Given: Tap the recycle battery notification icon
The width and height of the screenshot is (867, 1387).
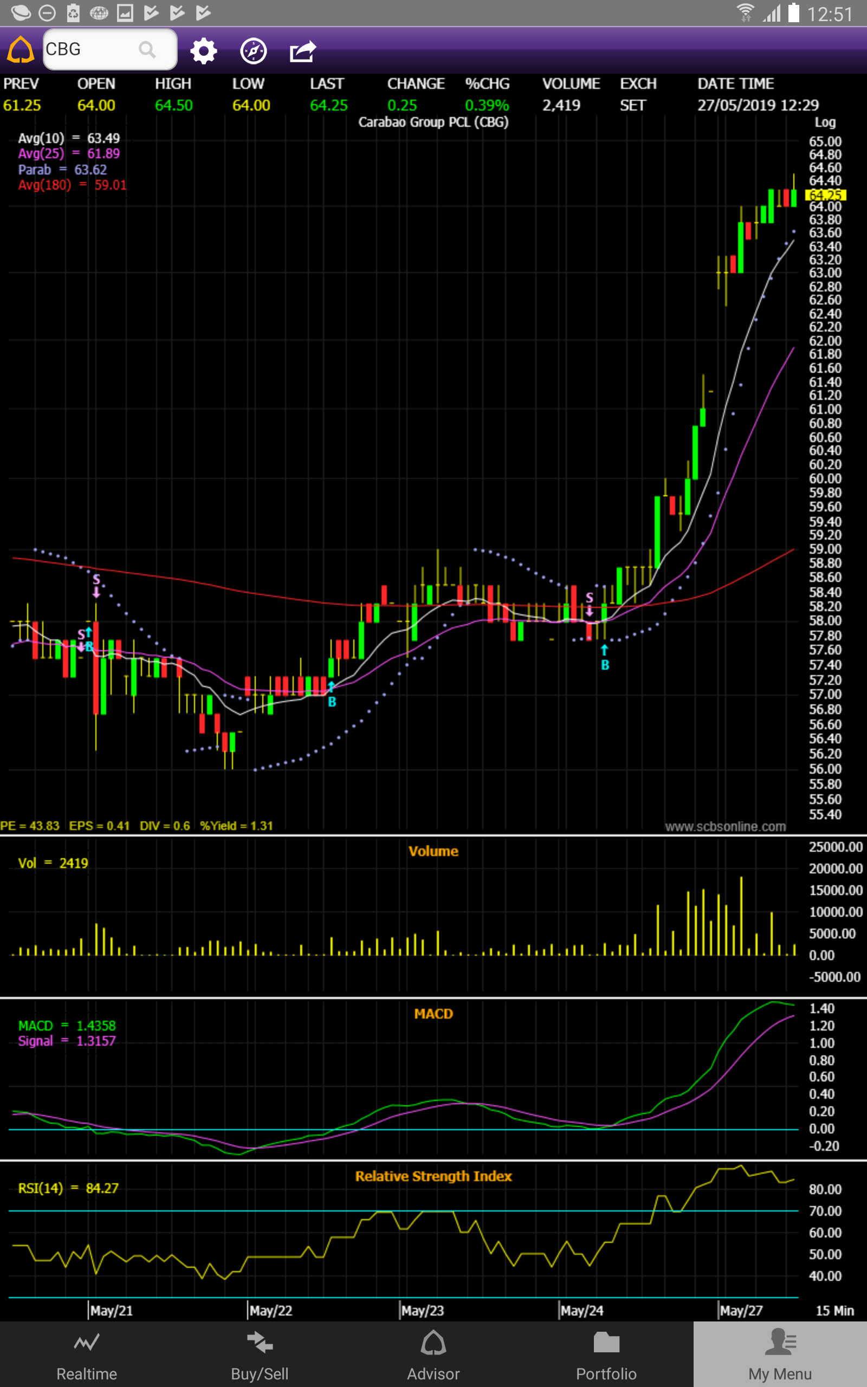Looking at the screenshot, I should coord(73,12).
